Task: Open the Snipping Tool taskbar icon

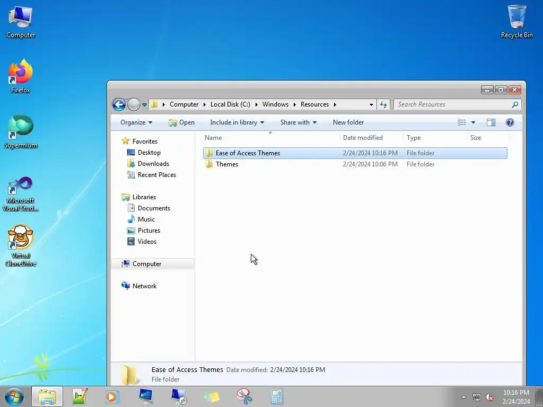Action: (x=244, y=396)
